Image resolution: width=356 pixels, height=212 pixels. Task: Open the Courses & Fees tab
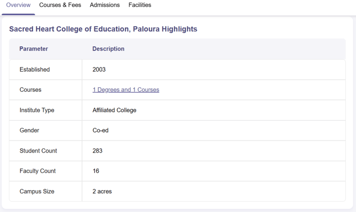click(60, 5)
